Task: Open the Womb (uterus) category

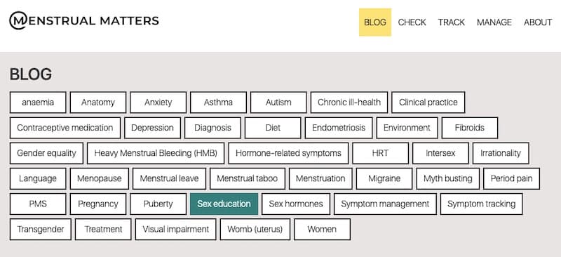Action: coord(255,230)
